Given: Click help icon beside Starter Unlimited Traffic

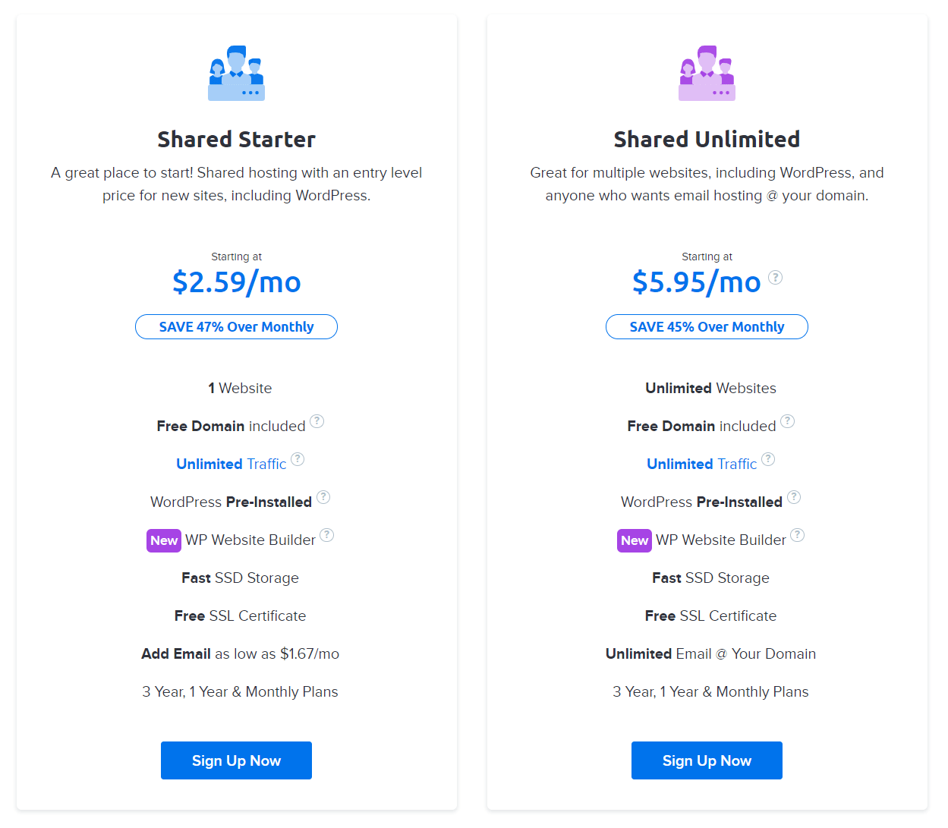Looking at the screenshot, I should click(298, 459).
